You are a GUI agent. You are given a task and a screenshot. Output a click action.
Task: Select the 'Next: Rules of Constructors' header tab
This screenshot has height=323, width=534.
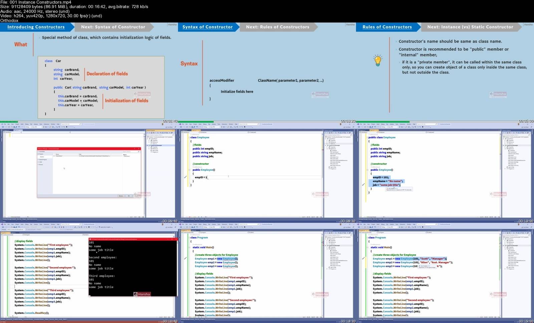point(278,27)
